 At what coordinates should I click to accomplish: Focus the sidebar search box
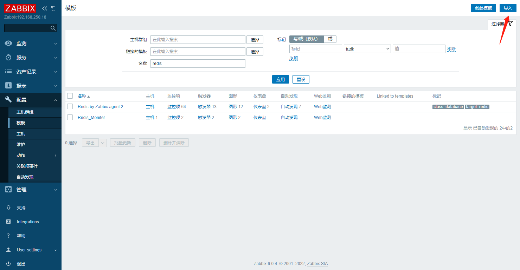[27, 28]
